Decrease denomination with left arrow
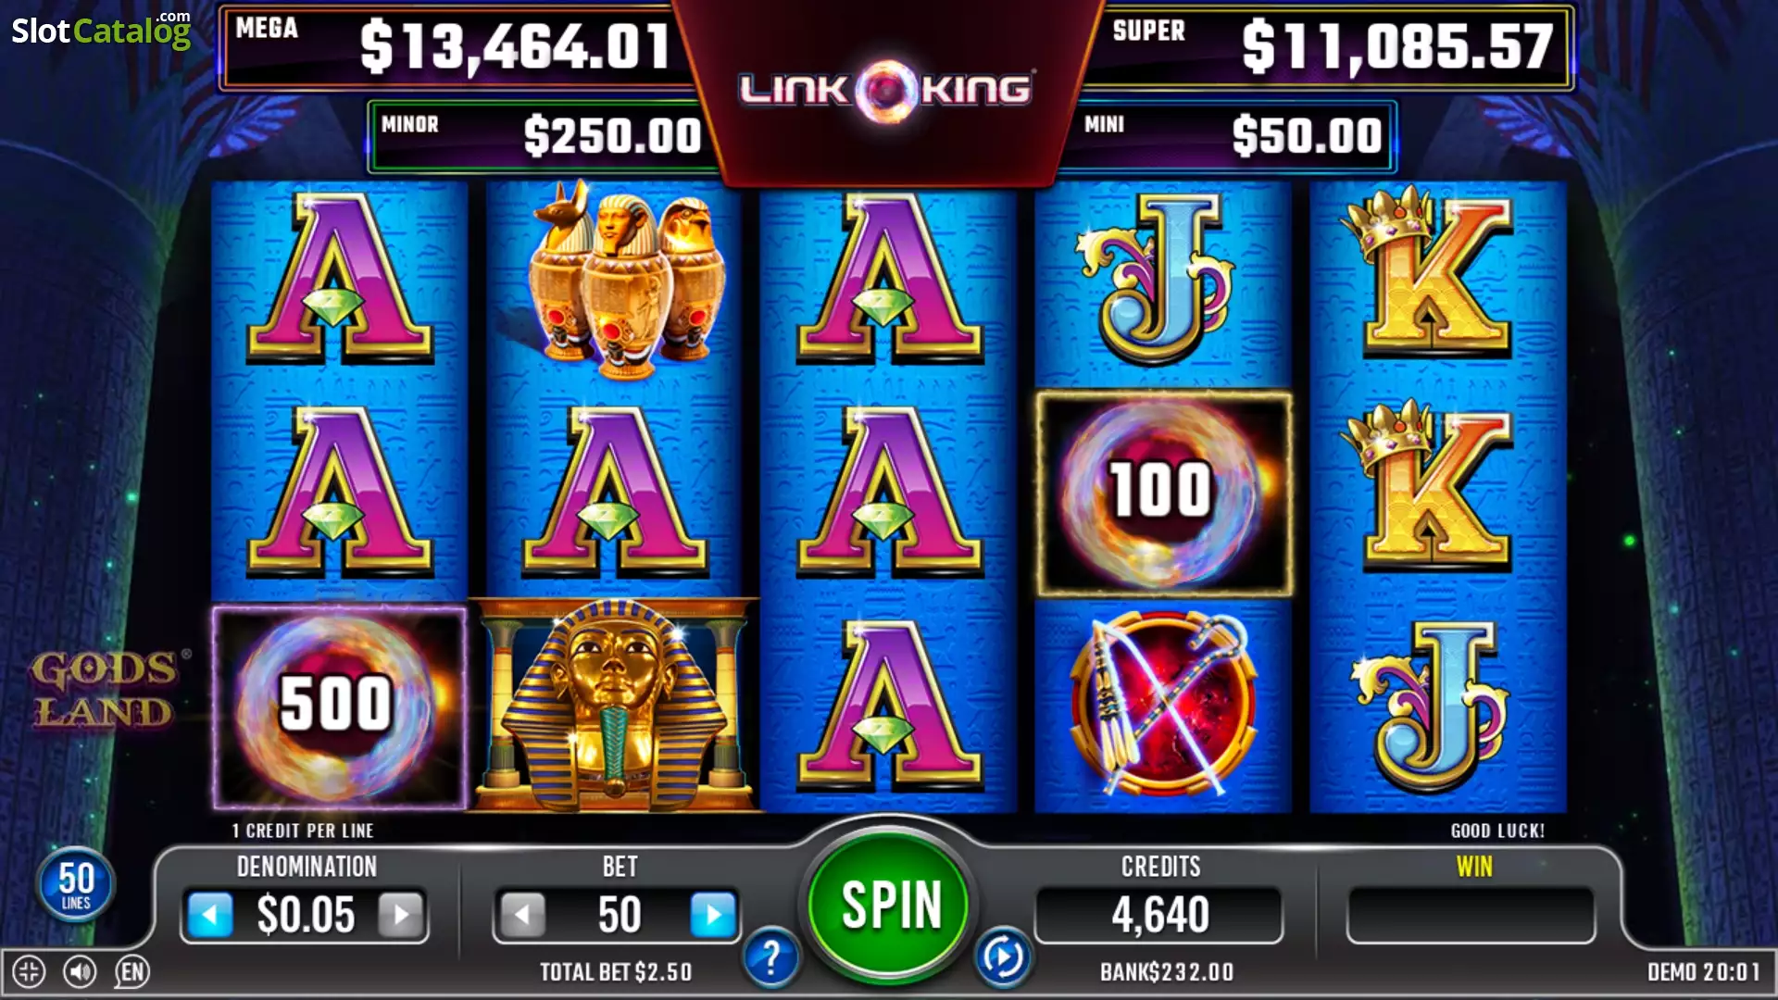1778x1000 pixels. [x=210, y=915]
